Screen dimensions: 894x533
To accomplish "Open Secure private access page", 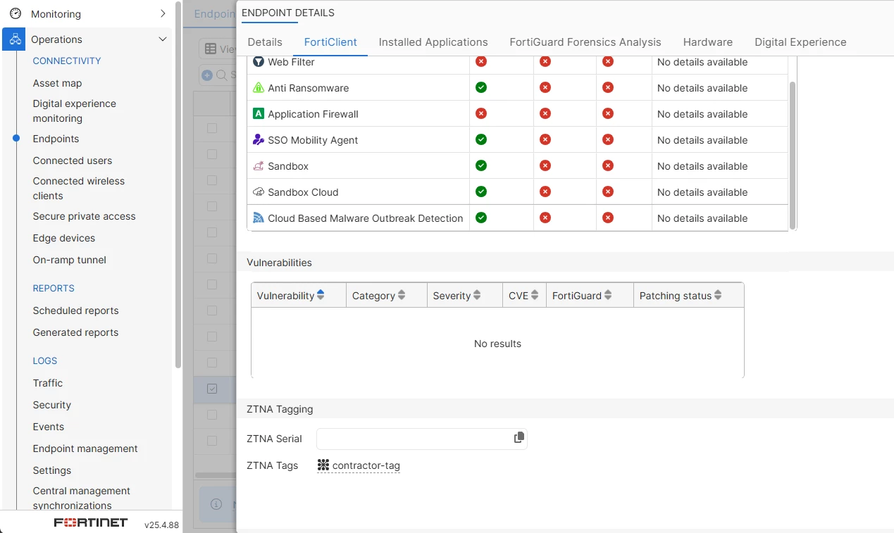I will (x=84, y=216).
